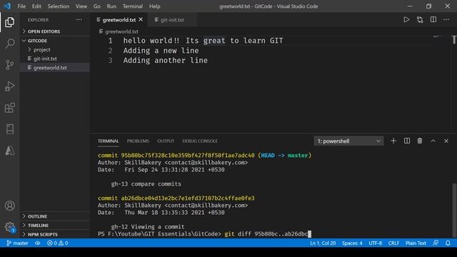Open the Extensions view icon

[9, 108]
